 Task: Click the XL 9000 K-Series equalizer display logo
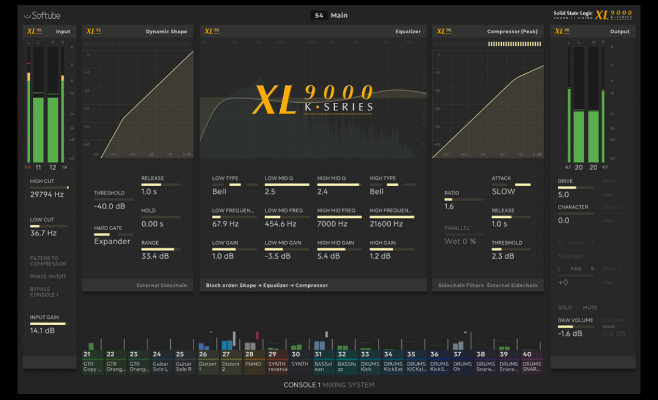313,100
